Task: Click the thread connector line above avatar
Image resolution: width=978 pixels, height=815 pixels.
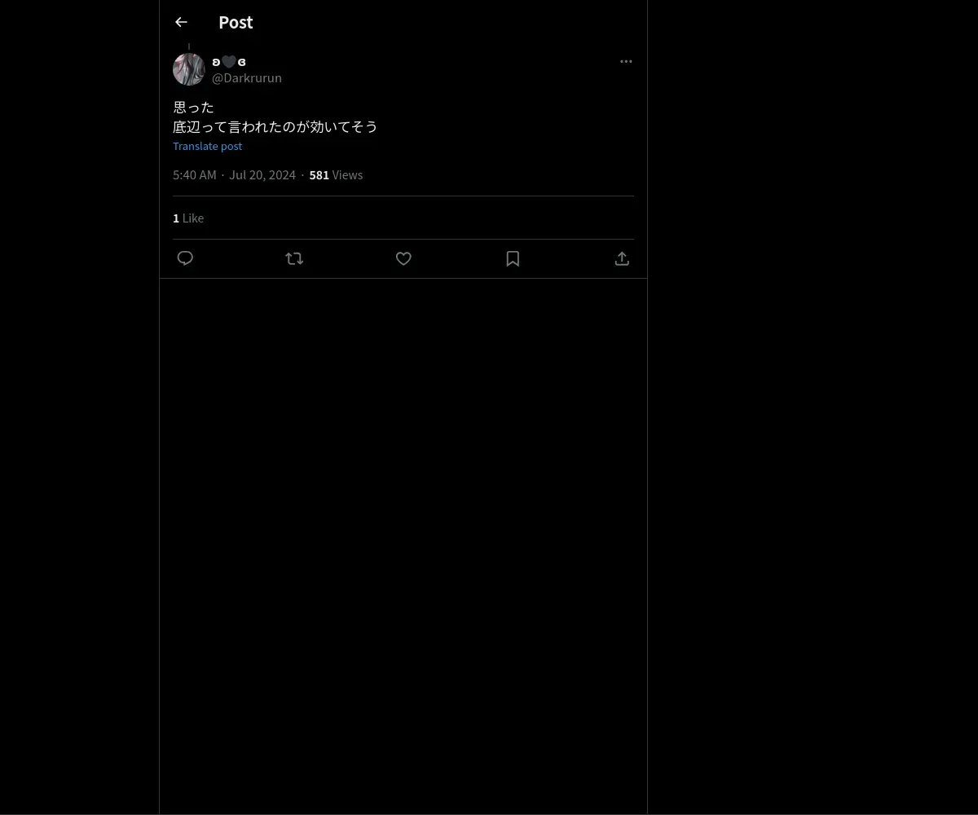Action: point(189,46)
